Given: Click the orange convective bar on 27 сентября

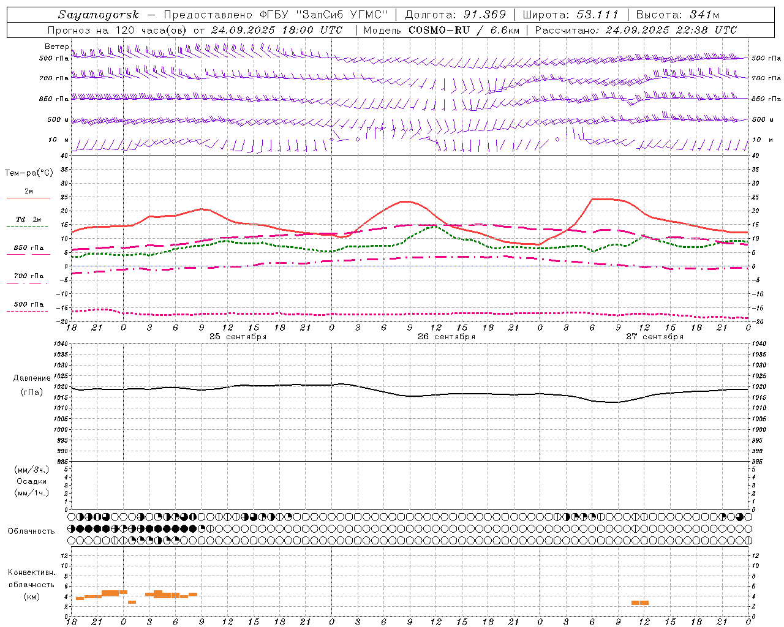Looking at the screenshot, I should (640, 603).
